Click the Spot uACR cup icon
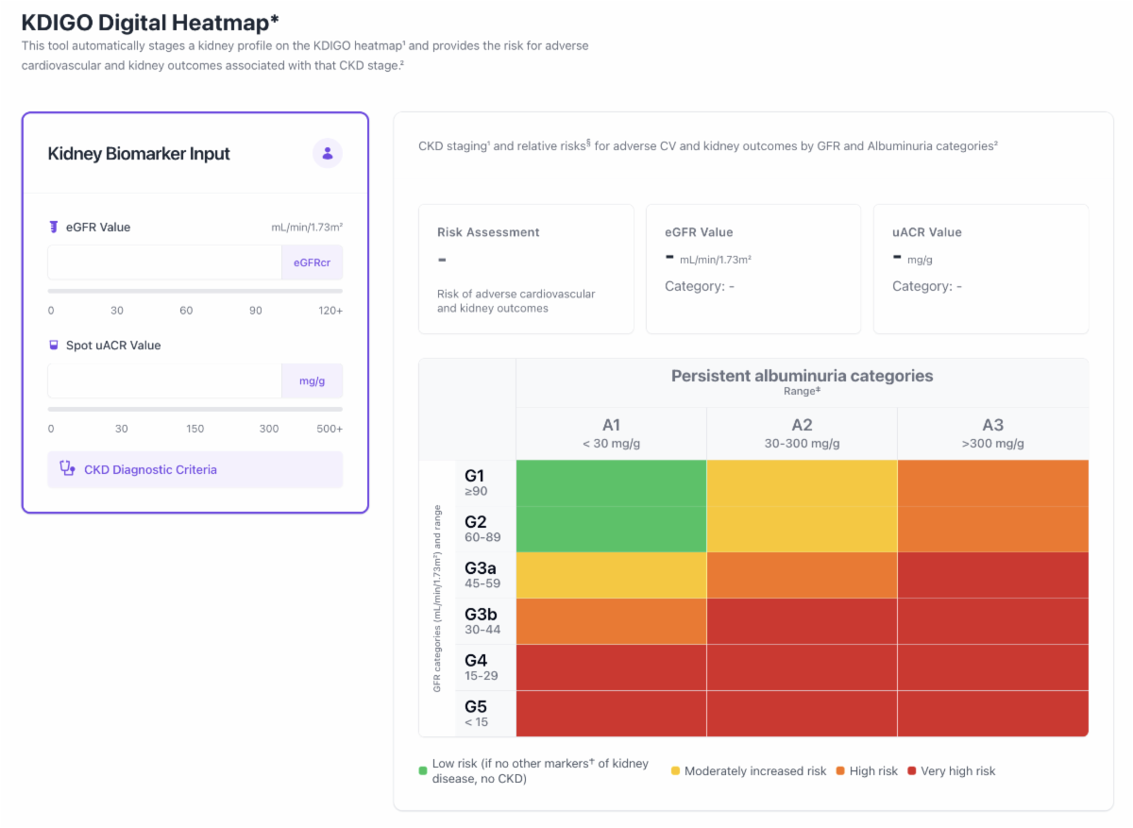 click(x=54, y=345)
